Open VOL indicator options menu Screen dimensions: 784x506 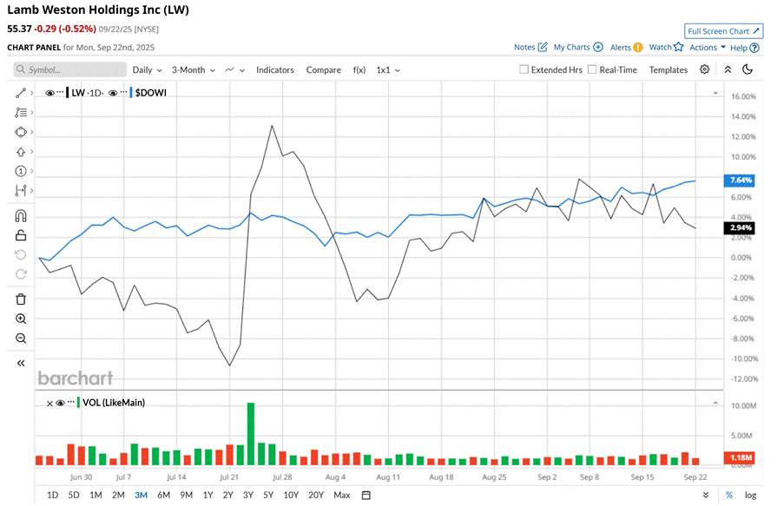[x=71, y=402]
